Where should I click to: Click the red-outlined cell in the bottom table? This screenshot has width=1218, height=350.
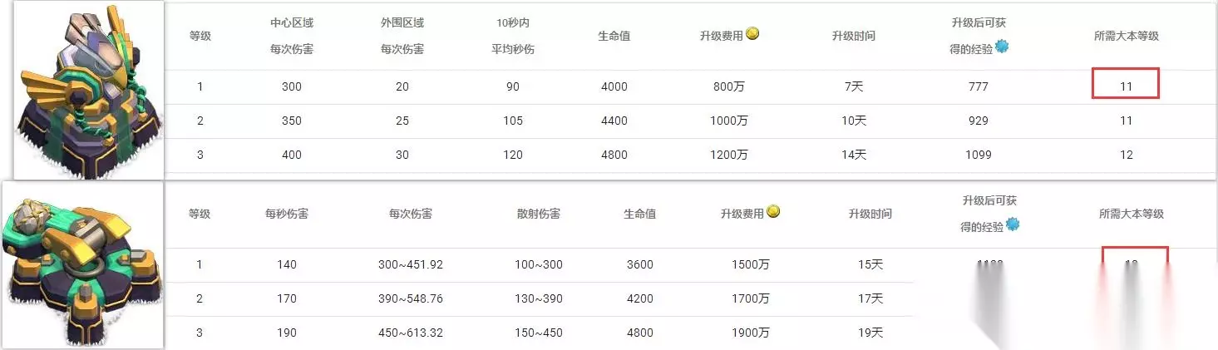tap(1135, 264)
